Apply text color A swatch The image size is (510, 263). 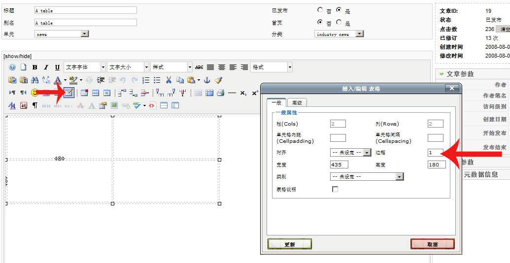tap(58, 80)
